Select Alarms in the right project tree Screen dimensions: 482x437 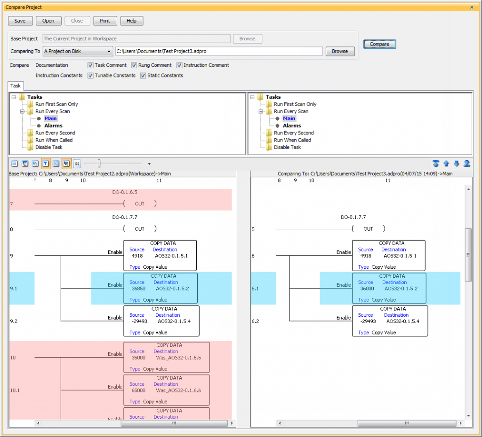(292, 125)
